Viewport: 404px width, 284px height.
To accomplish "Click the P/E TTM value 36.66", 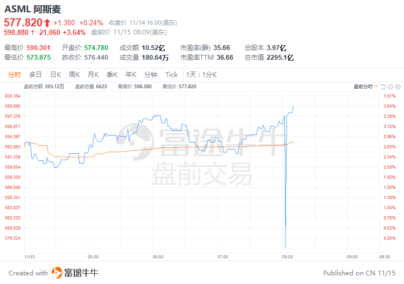I will coord(225,58).
